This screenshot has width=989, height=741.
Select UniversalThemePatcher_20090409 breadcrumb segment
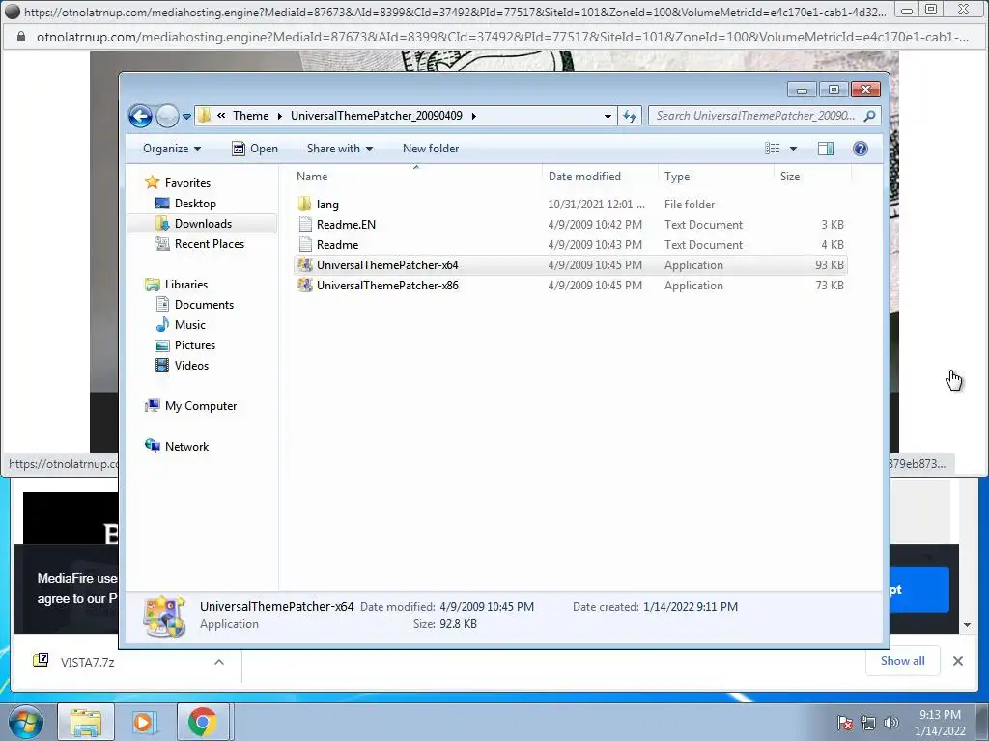[377, 116]
